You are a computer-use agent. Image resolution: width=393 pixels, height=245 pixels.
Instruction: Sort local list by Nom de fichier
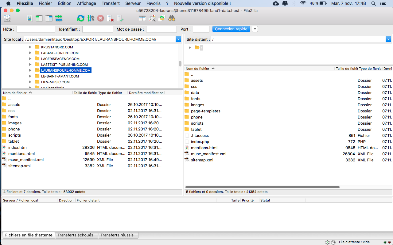[37, 93]
